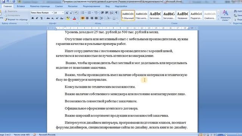The width and height of the screenshot is (242, 136).
Task: Apply the Слабое выделение style
Action: point(209,15)
